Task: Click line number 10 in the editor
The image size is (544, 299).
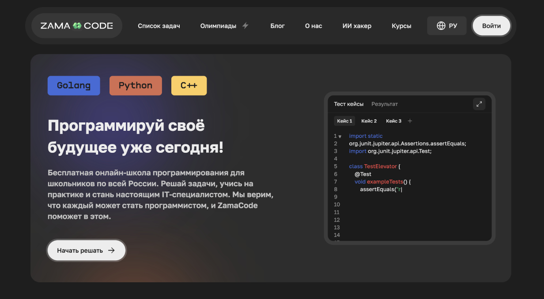Action: 337,204
